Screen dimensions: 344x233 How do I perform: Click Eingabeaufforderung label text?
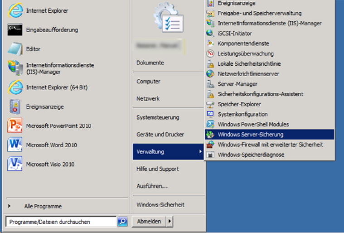point(52,30)
